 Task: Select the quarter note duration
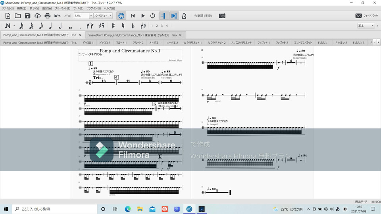50,26
